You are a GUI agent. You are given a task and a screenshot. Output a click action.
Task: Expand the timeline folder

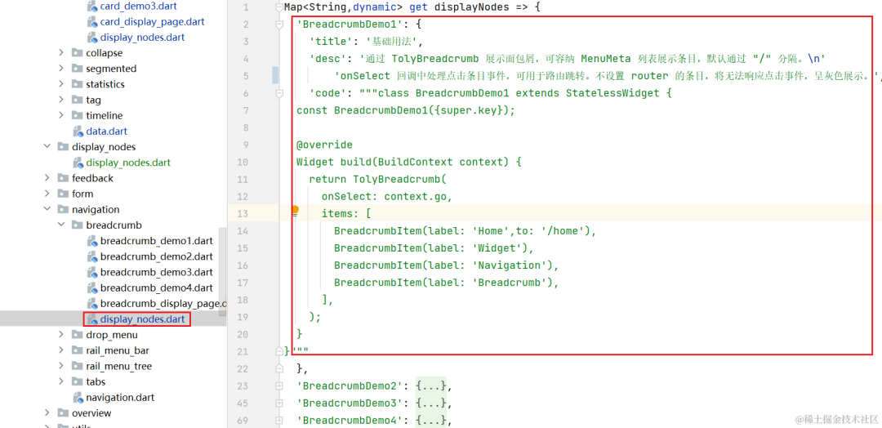(61, 115)
